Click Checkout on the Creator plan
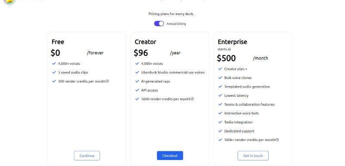 (170, 156)
